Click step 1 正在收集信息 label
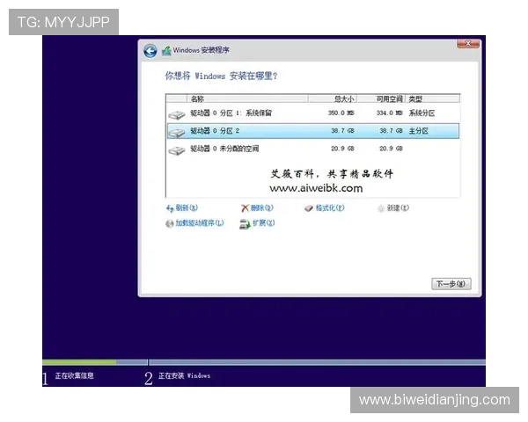The image size is (528, 422). click(74, 376)
